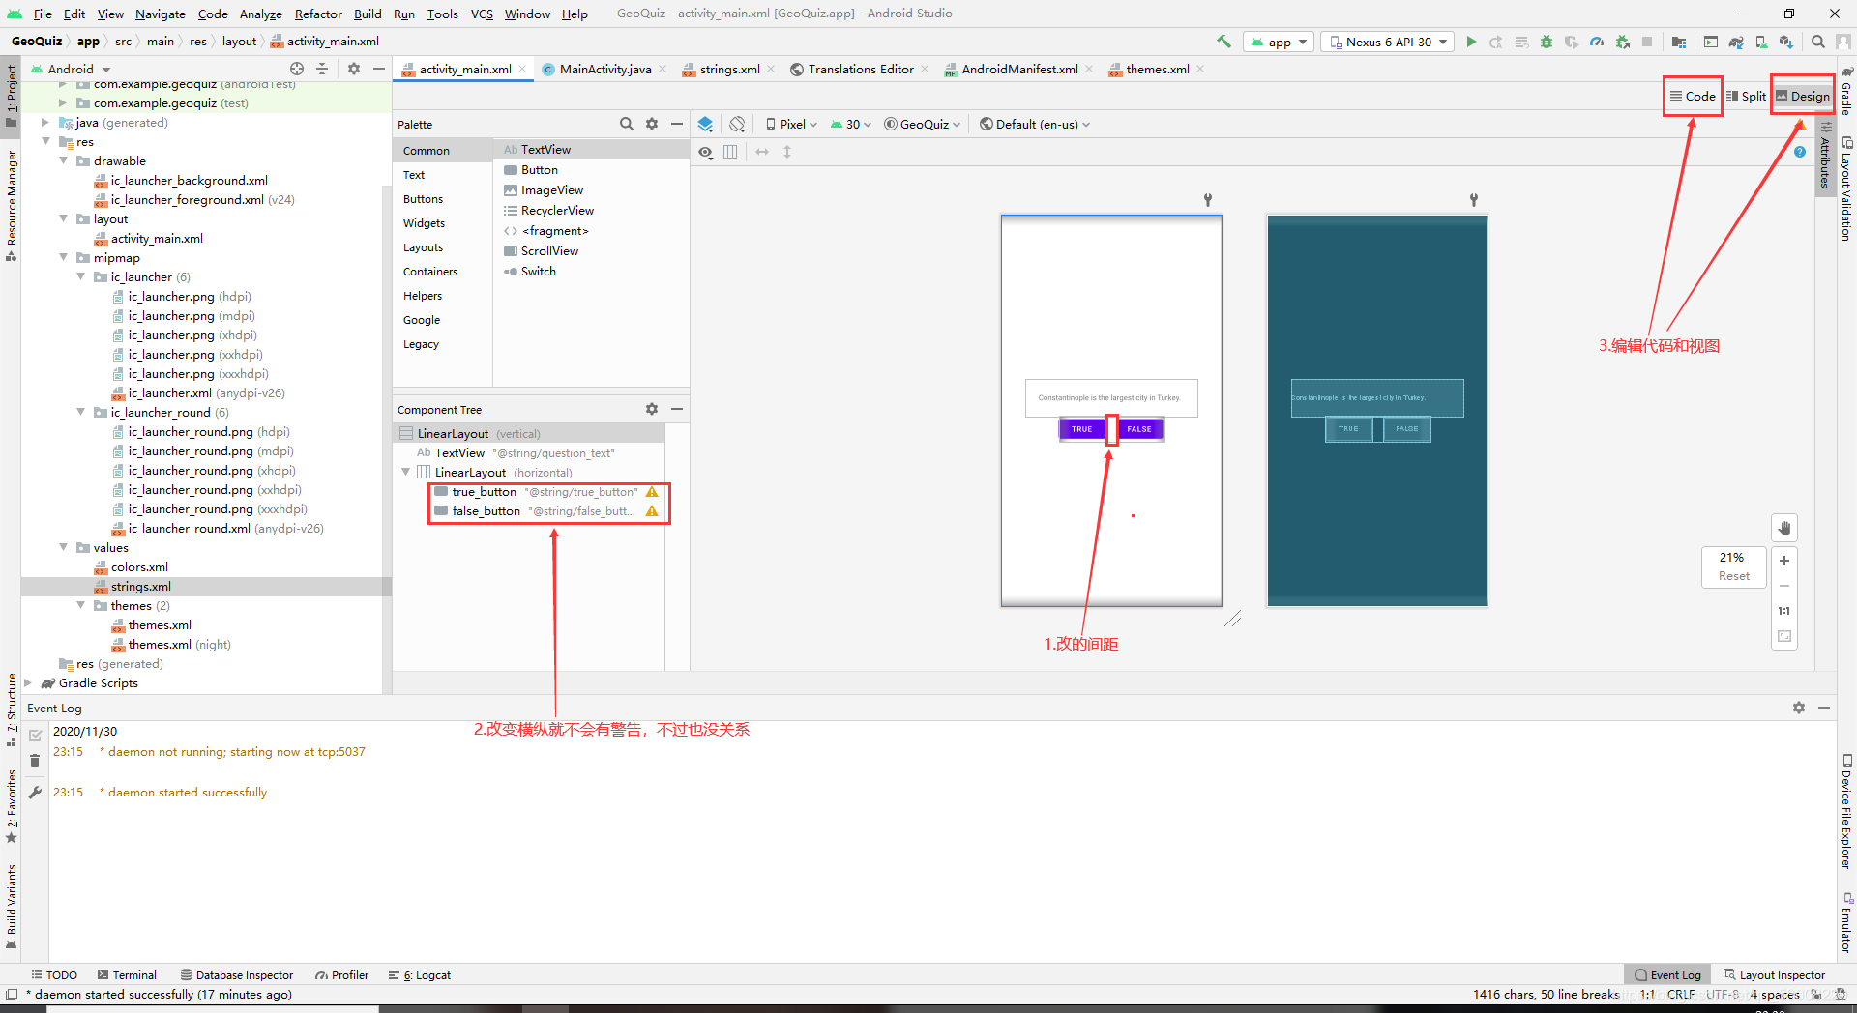Image resolution: width=1857 pixels, height=1013 pixels.
Task: Open the AVD Manager icon
Action: click(1761, 42)
